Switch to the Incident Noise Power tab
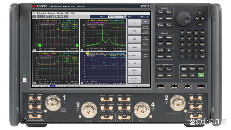The height and width of the screenshot is (130, 231). (x=146, y=27)
